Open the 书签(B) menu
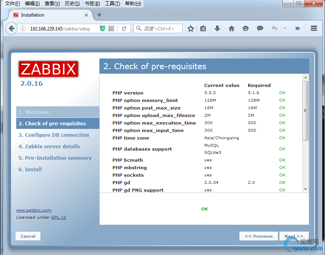 pos(92,4)
